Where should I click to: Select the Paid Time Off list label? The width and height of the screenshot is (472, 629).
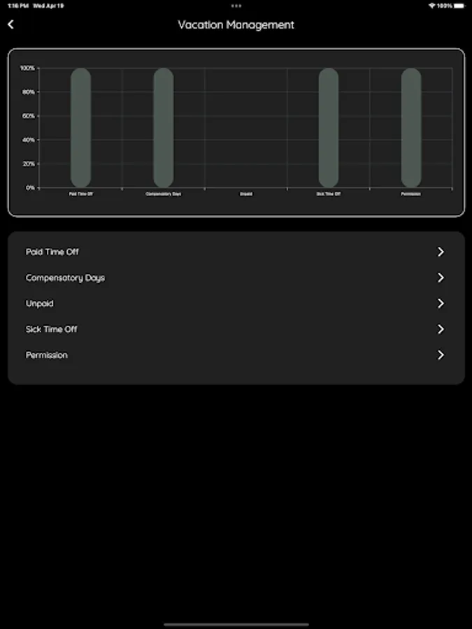52,252
